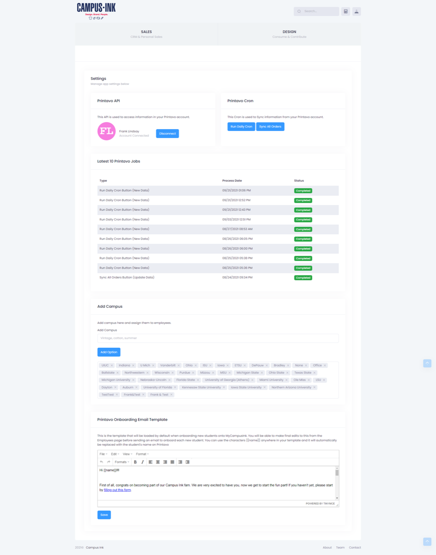Screen dimensions: 436x555
Task: Open the Edit menu in the editor
Action: click(x=115, y=454)
